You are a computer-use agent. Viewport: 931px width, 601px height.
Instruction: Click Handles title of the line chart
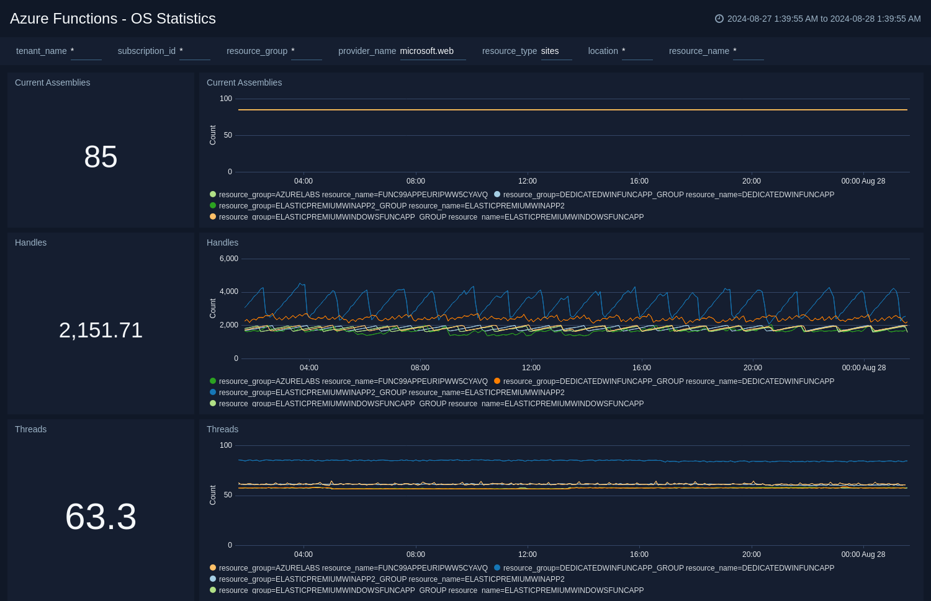(x=222, y=243)
